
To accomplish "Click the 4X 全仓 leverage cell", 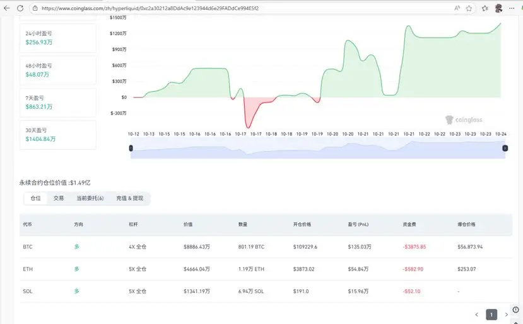I will click(x=138, y=247).
